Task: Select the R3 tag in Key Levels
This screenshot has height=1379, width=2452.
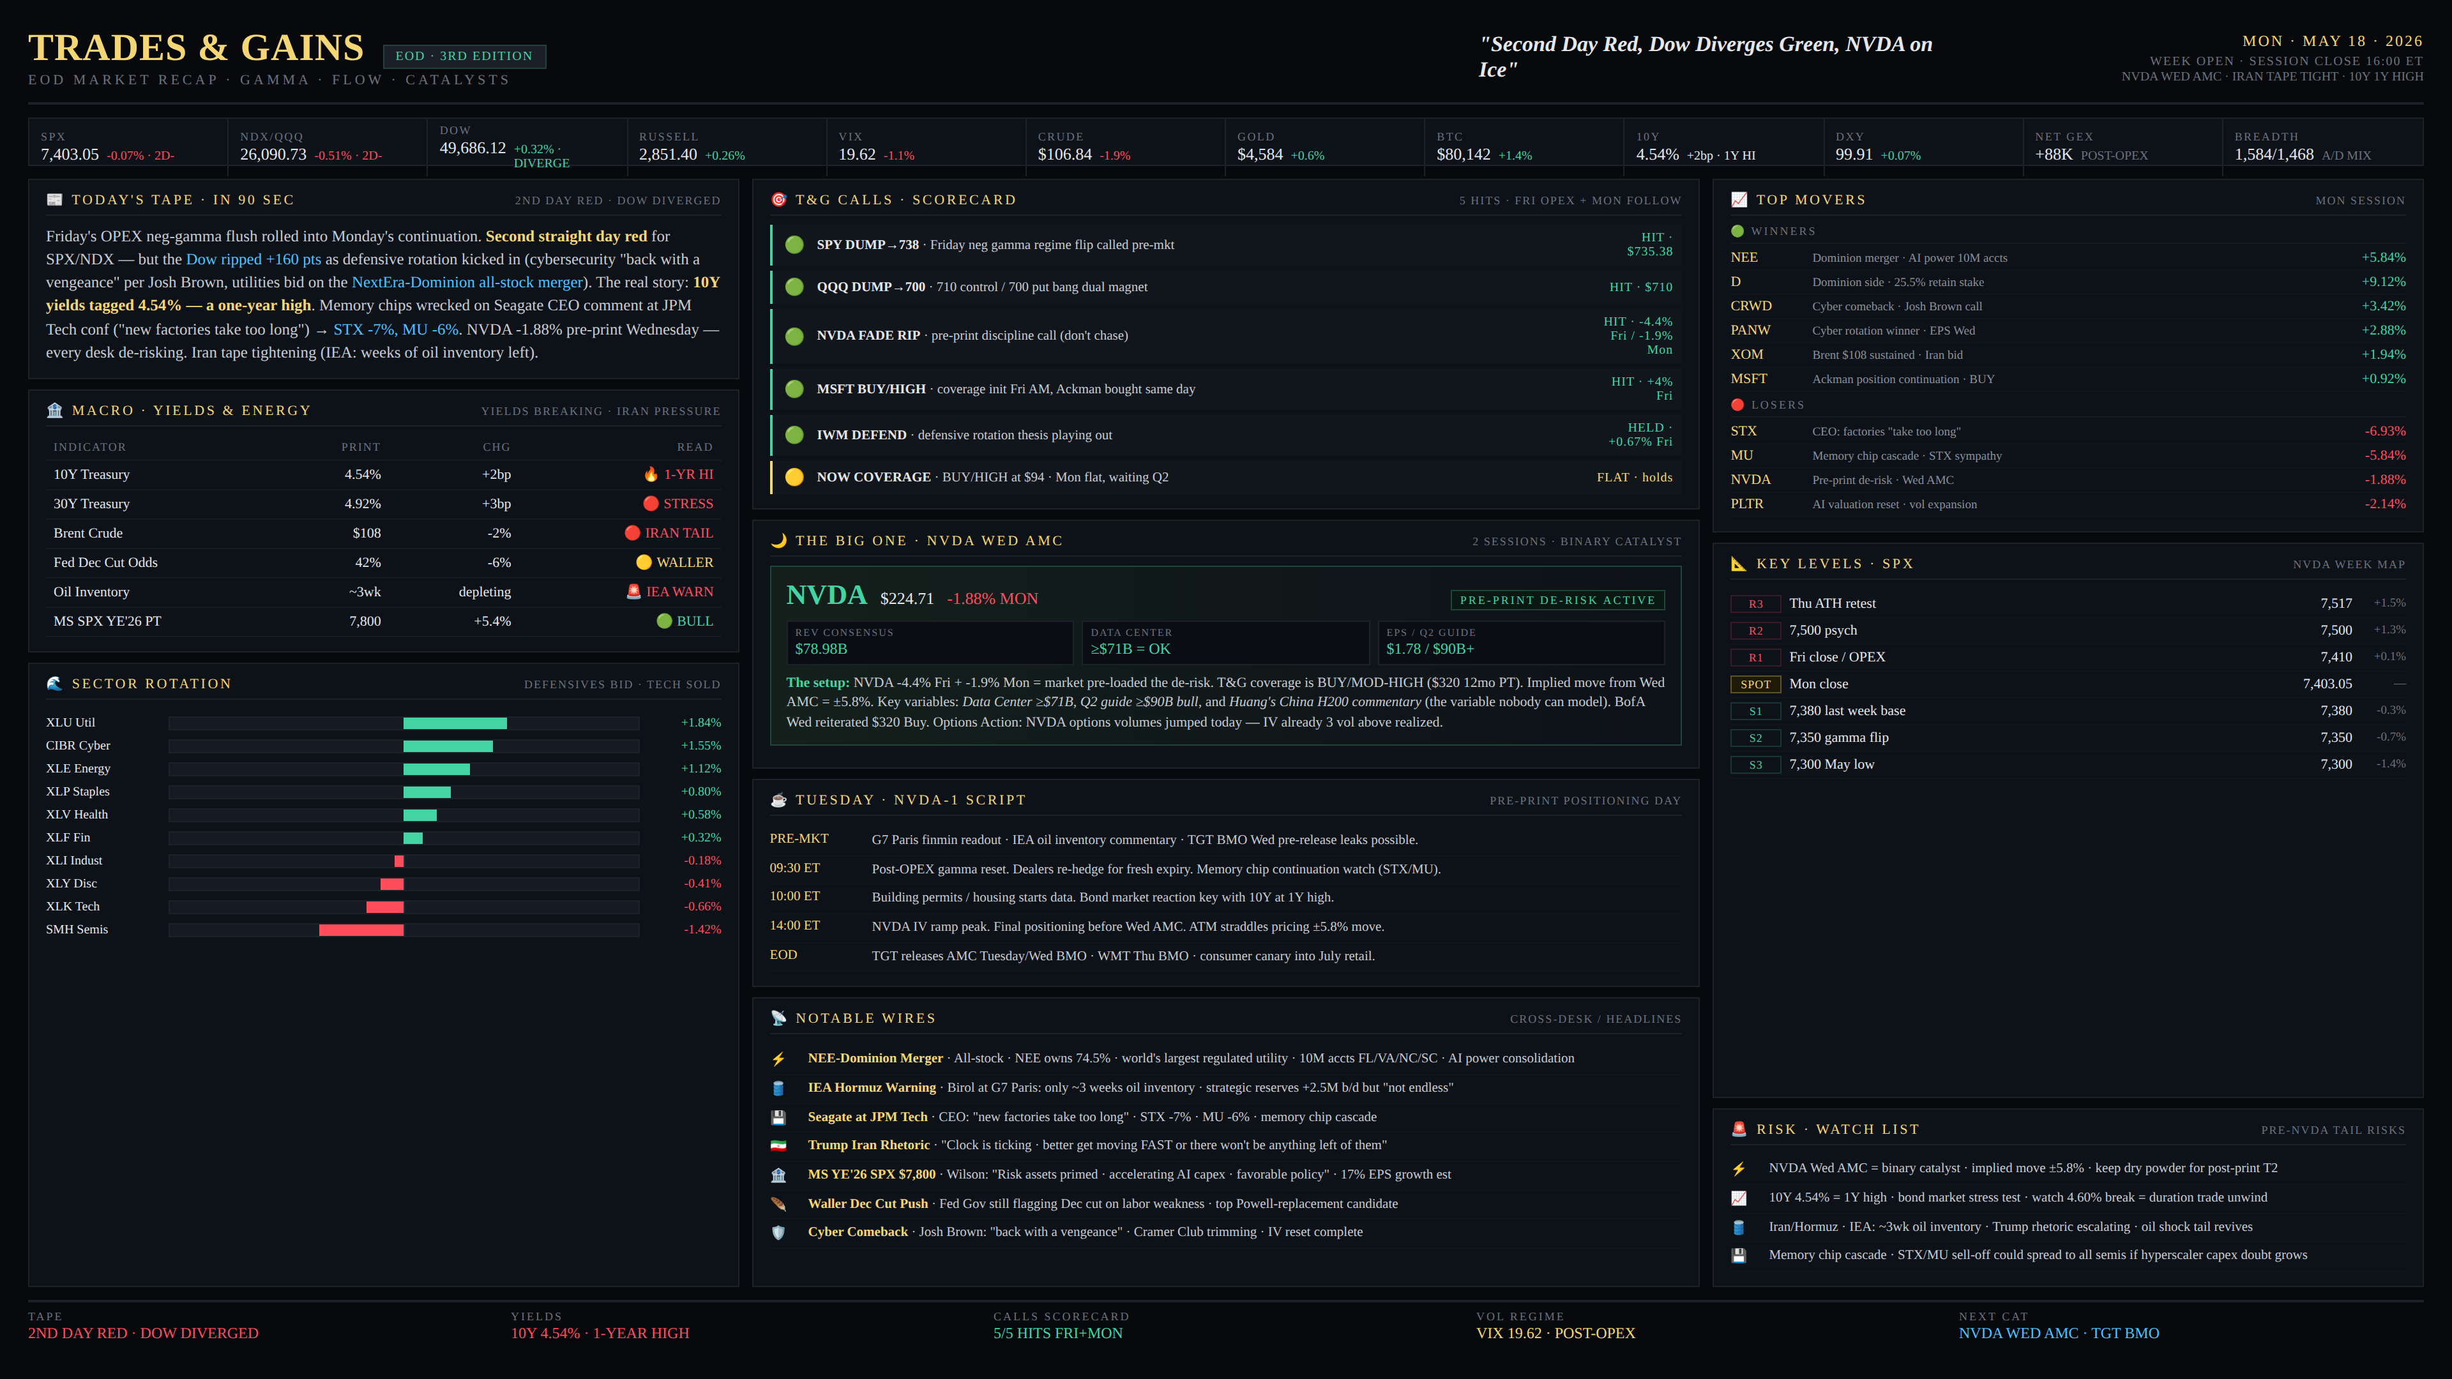Action: [1755, 603]
